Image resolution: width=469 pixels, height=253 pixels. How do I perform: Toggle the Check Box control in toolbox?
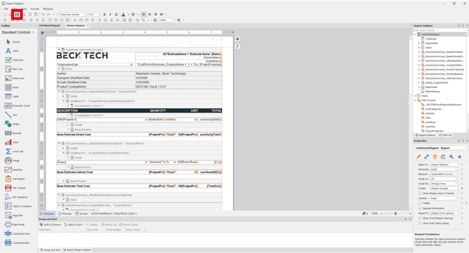(15, 60)
